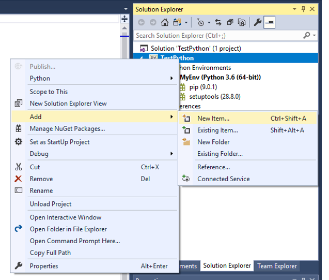
Task: Choose Open Folder in File Explorer
Action: 95,229
